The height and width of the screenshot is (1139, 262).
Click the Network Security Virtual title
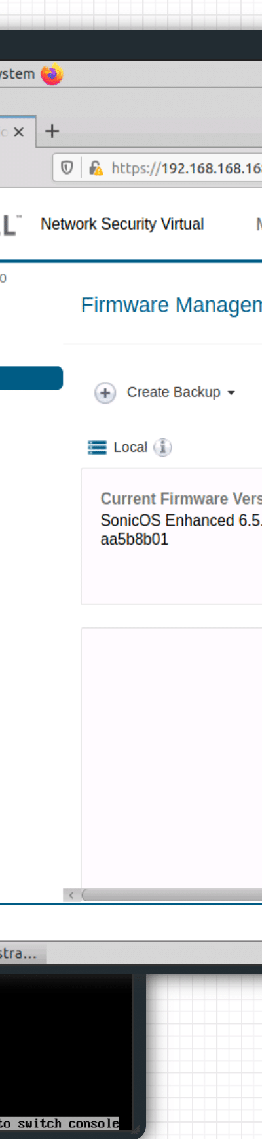[x=122, y=224]
